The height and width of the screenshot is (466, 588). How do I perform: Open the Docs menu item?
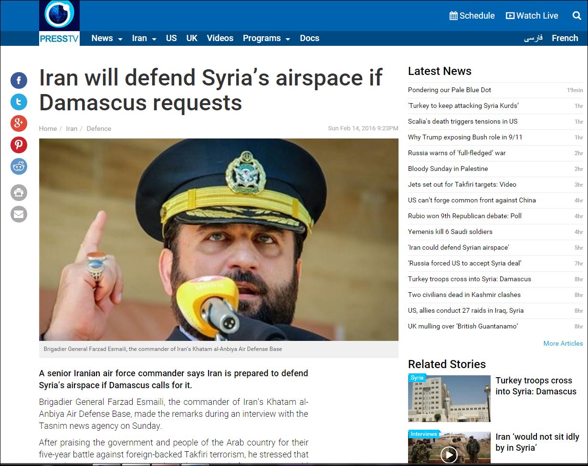tap(309, 38)
